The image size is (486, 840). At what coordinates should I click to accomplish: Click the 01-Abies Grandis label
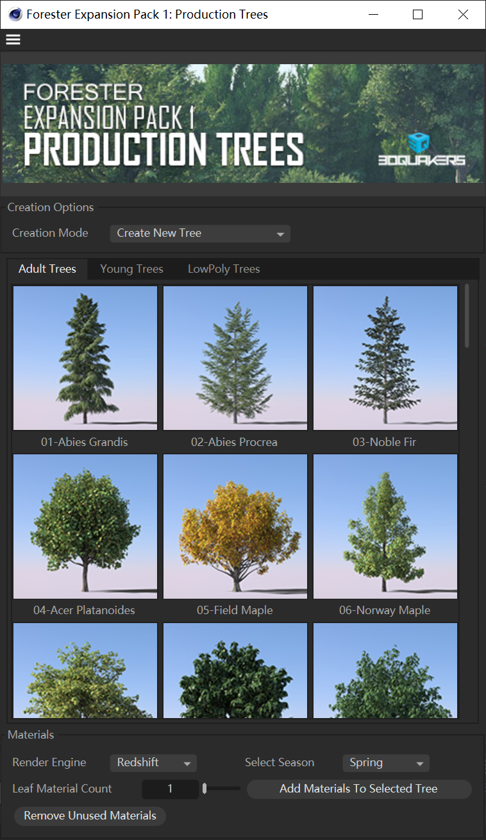(85, 442)
